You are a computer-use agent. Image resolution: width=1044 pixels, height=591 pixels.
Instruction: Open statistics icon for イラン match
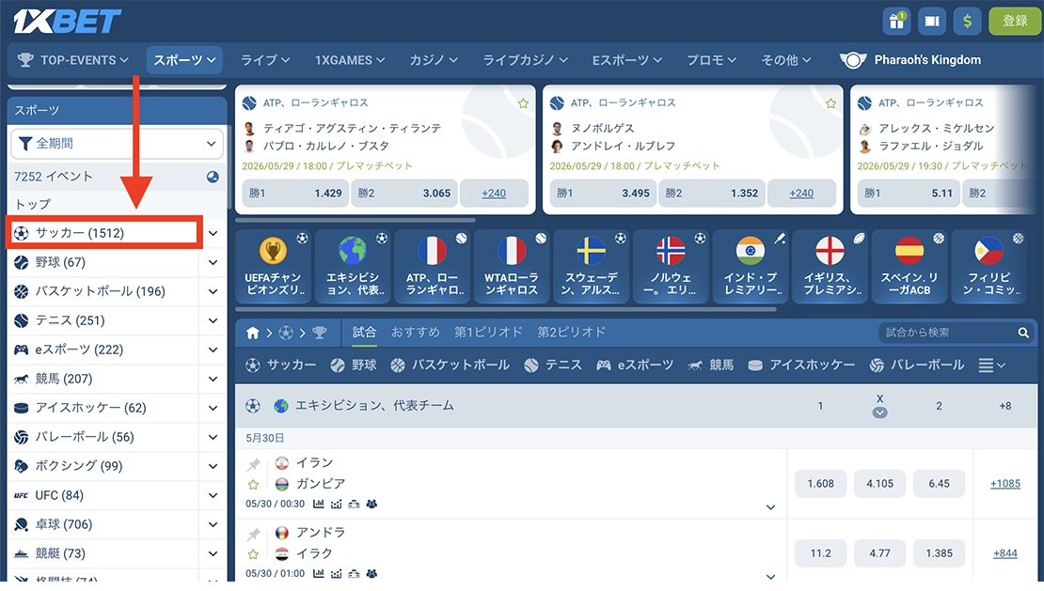coord(318,504)
